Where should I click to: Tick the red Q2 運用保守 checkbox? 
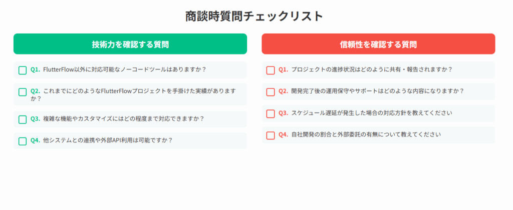[271, 92]
